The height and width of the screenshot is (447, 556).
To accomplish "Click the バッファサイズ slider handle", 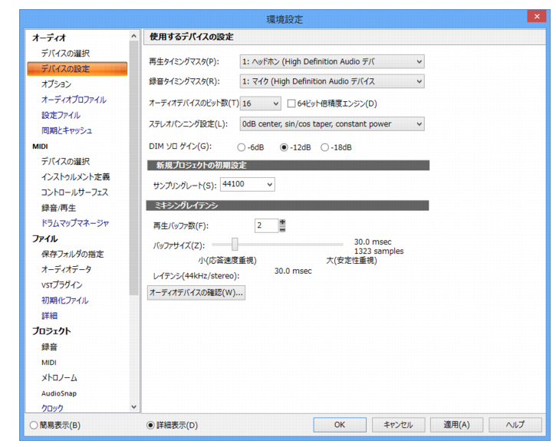I will coord(235,245).
